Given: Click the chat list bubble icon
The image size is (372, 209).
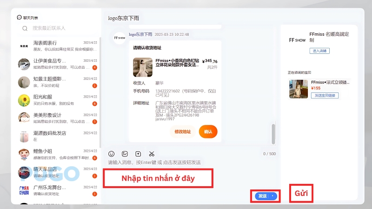Looking at the screenshot, I should (19, 17).
